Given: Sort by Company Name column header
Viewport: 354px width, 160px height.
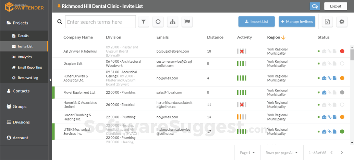Looking at the screenshot, I should click(x=78, y=37).
